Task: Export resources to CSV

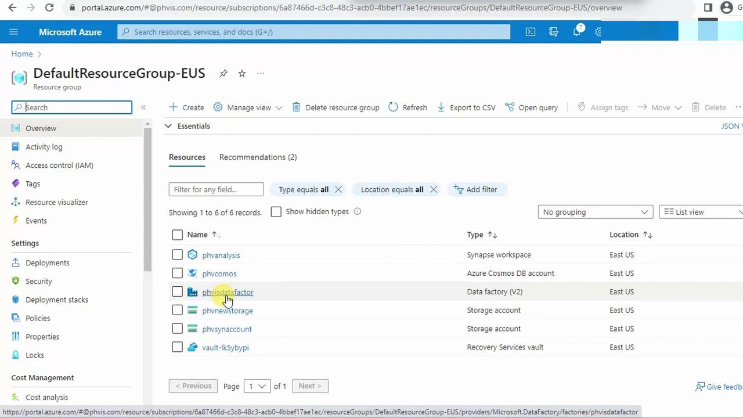Action: point(466,107)
